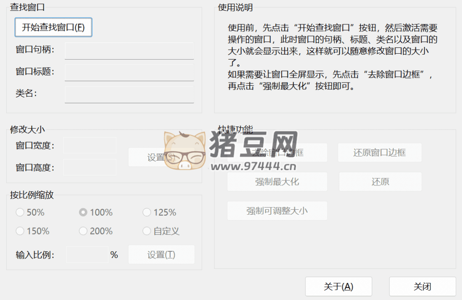Select the 窗口宽度 input field
Image resolution: width=462 pixels, height=300 pixels.
(90, 145)
